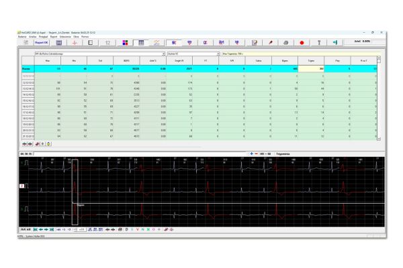The height and width of the screenshot is (268, 403).
Task: Select the ST analysis toolbar icon
Action: pyautogui.click(x=173, y=42)
